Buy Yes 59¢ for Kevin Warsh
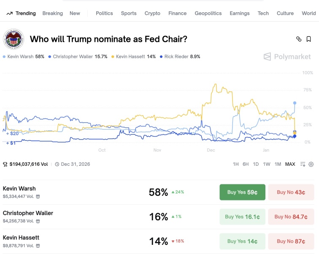 242,192
